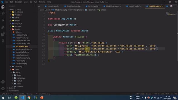The image size is (178, 100).
Task: Click UTF-8 encoding in status bar
Action: (157, 94)
